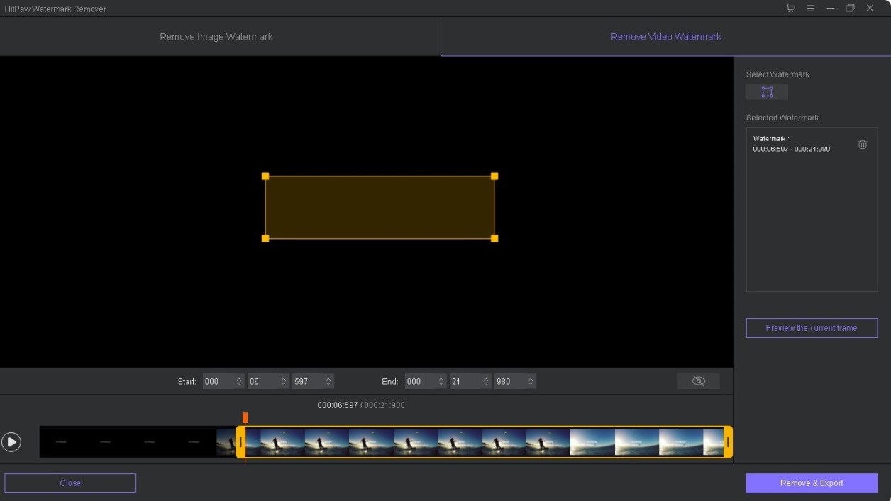Decrement End milliseconds with its down arrow
This screenshot has height=501, width=891.
coord(530,384)
